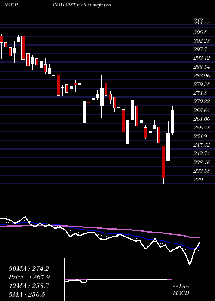
Task: Click the 251.9 price axis label
Action: [200, 136]
